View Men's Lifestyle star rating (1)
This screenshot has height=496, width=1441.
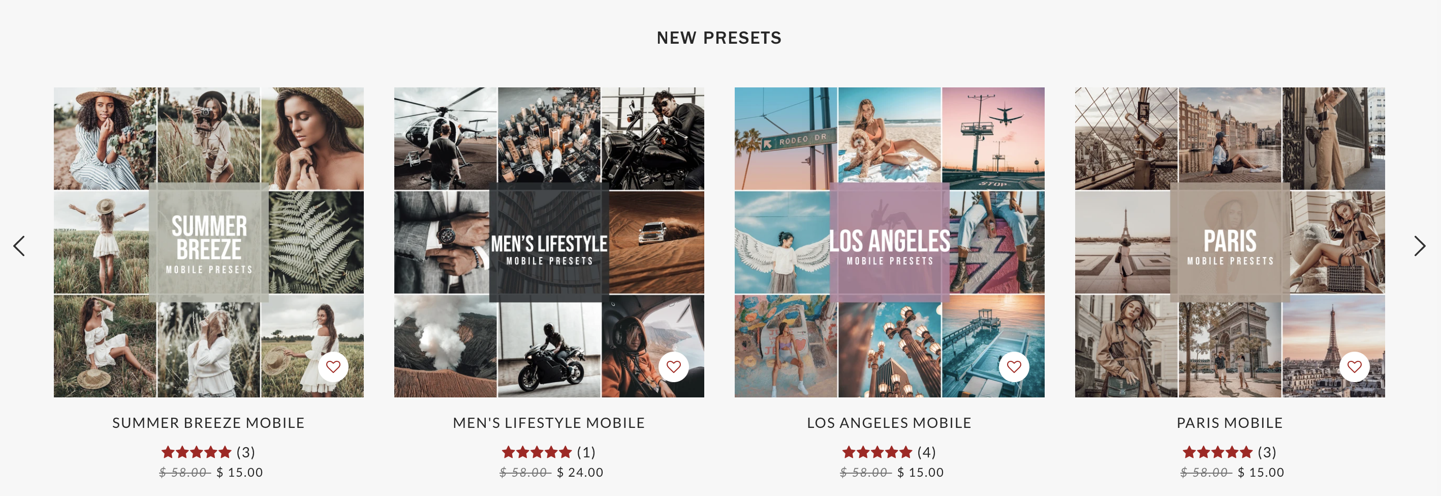(548, 452)
